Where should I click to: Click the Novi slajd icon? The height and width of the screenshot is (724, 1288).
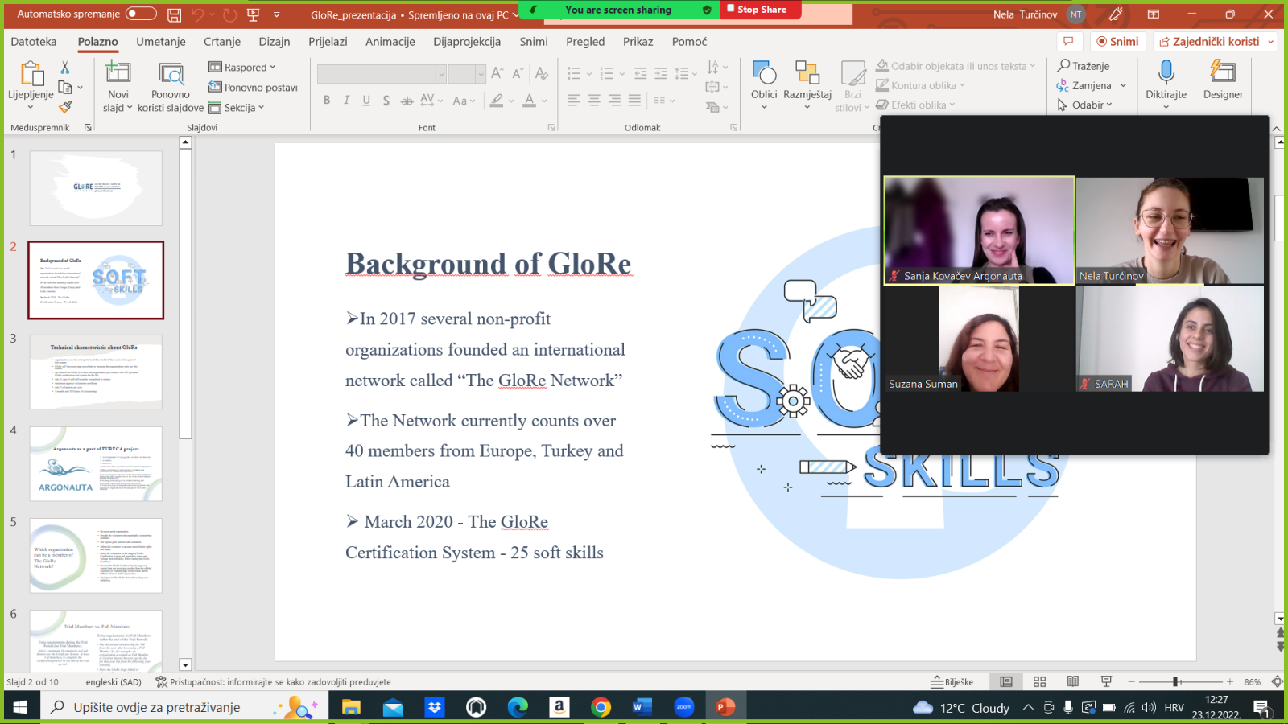click(118, 73)
